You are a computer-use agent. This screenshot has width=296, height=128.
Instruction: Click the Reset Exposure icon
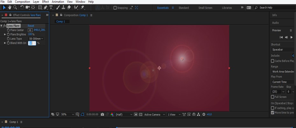tap(204, 114)
